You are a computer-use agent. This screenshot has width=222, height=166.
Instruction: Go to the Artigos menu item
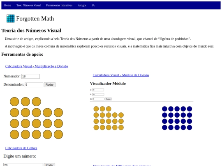pyautogui.click(x=82, y=5)
